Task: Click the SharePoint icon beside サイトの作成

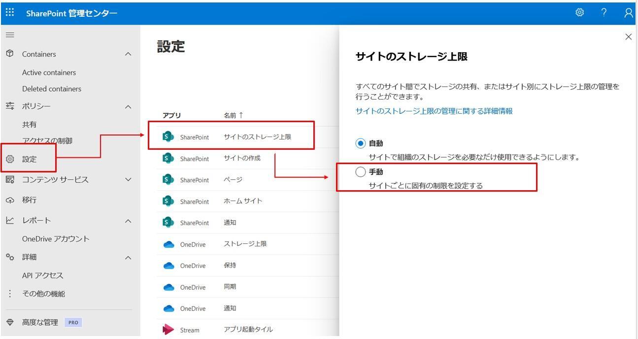Action: tap(168, 158)
